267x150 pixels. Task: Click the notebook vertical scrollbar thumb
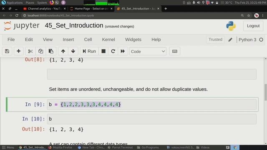tap(265, 92)
